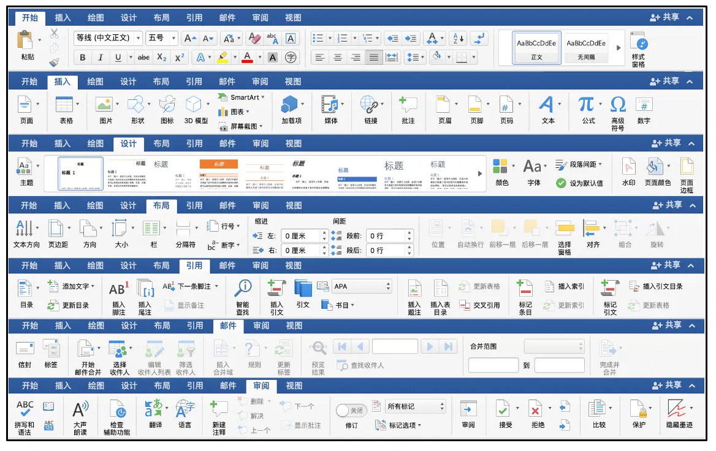The height and width of the screenshot is (451, 716).
Task: Click the yellow text highlight pen
Action: 223,57
